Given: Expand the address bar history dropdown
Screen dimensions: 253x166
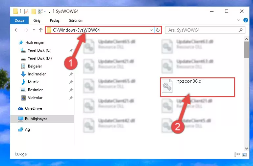Looking at the screenshot, I should [151, 30].
